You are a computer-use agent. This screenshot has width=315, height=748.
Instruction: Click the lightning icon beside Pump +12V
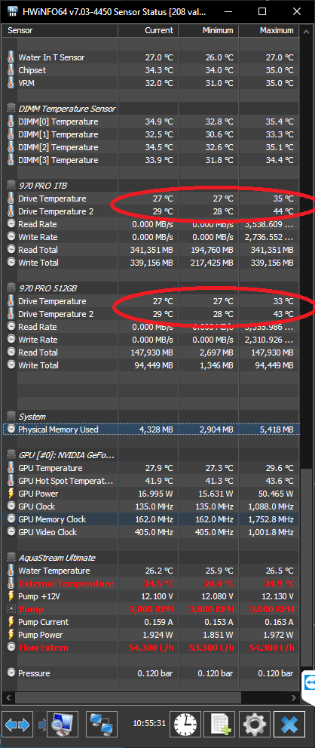tap(11, 596)
